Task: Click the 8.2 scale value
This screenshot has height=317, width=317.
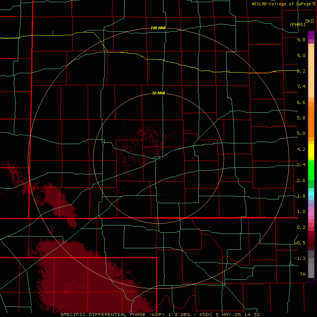Action: tap(301, 71)
